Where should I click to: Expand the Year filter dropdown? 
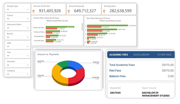coord(18,56)
